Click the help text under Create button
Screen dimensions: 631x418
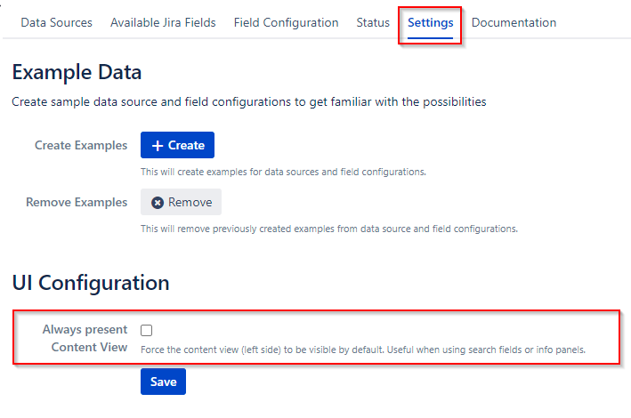283,172
